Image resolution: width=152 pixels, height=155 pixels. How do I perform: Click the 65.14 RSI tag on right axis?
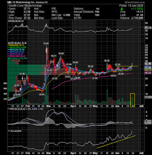pos(148,28)
